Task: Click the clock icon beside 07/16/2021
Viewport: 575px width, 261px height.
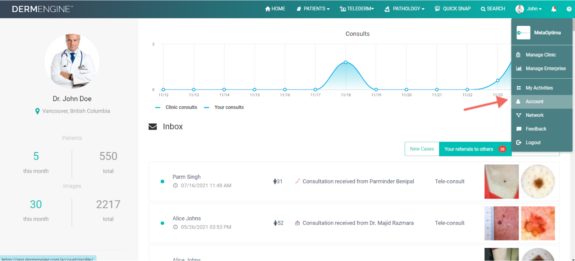Action: coord(175,186)
